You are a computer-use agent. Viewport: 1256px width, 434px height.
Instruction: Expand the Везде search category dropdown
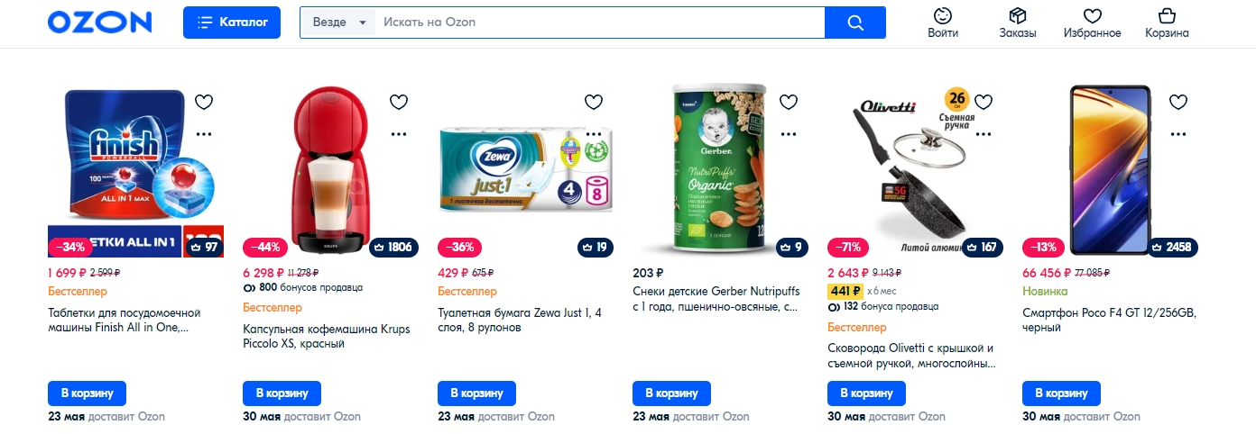coord(338,23)
